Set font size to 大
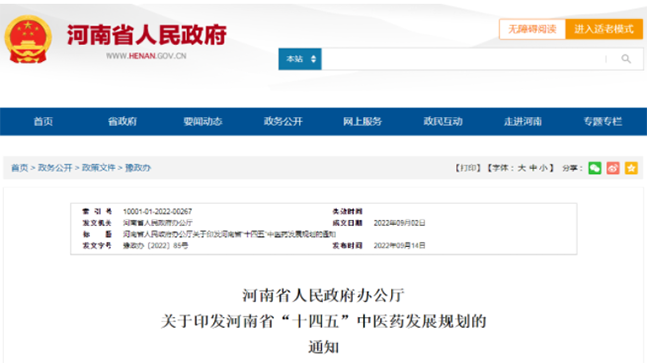Viewport: 647px width, 363px height. (522, 168)
